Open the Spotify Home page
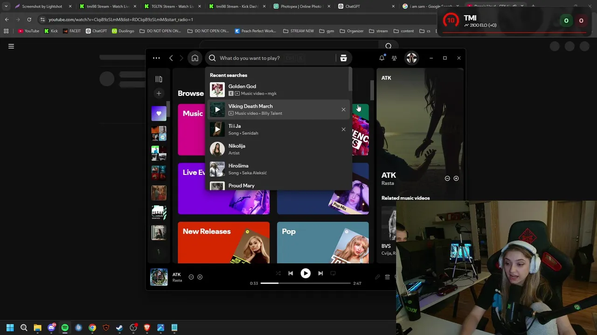597x335 pixels. [195, 58]
